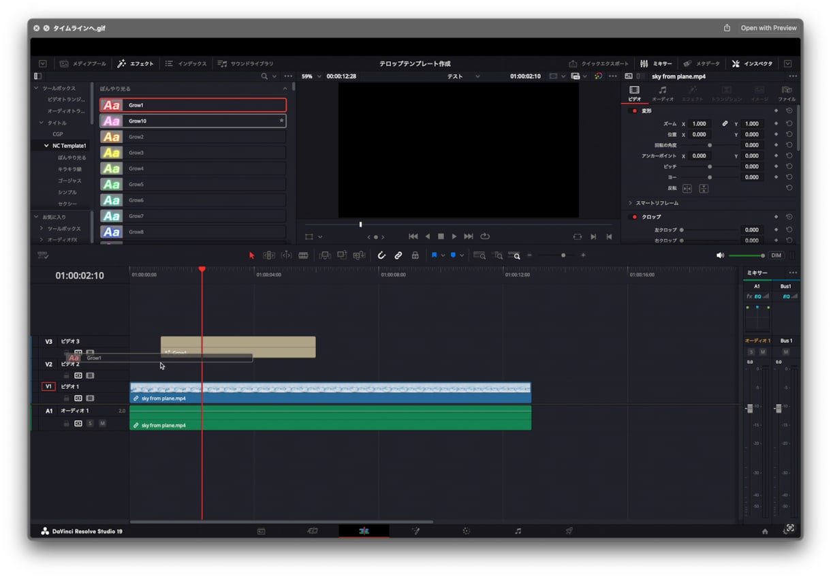Toggle linked selection chain icon

click(x=398, y=255)
